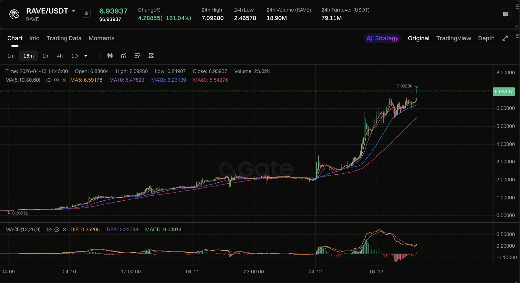The image size is (520, 283).
Task: Switch to the TradingView chart view
Action: coord(454,38)
